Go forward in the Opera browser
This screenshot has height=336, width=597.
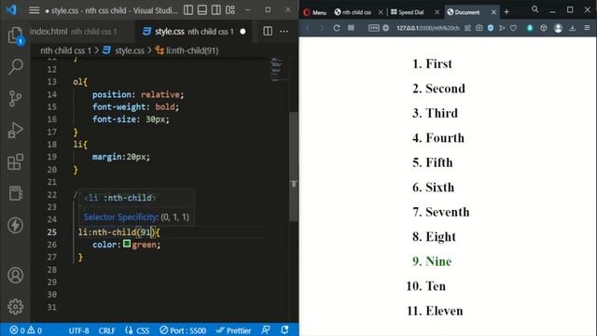pyautogui.click(x=322, y=28)
